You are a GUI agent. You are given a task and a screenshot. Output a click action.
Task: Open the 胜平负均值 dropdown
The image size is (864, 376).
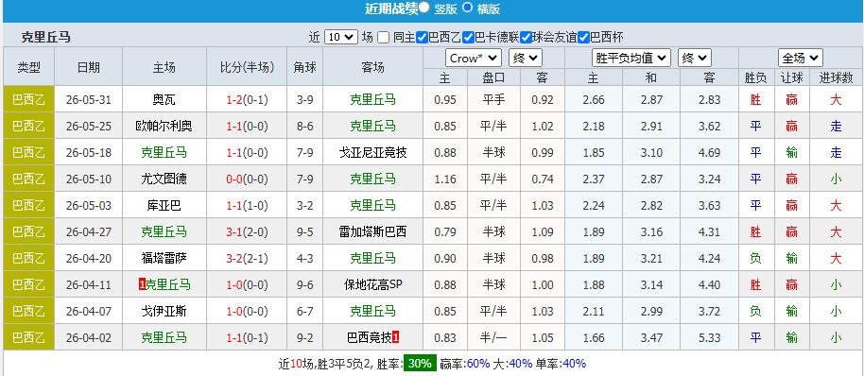[631, 58]
